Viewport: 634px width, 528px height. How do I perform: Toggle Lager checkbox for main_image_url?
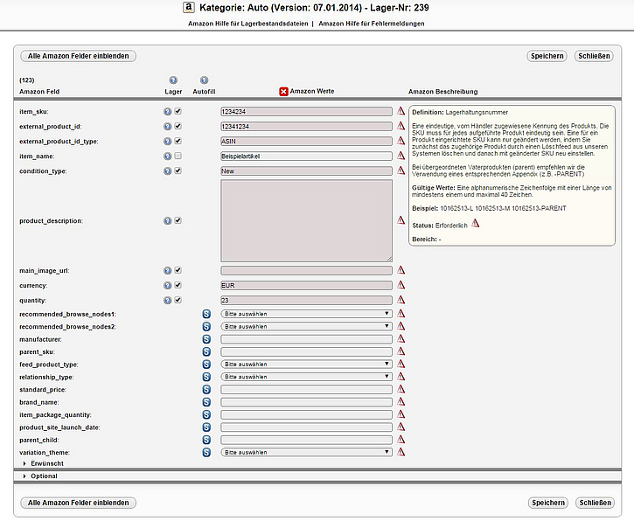coord(178,270)
